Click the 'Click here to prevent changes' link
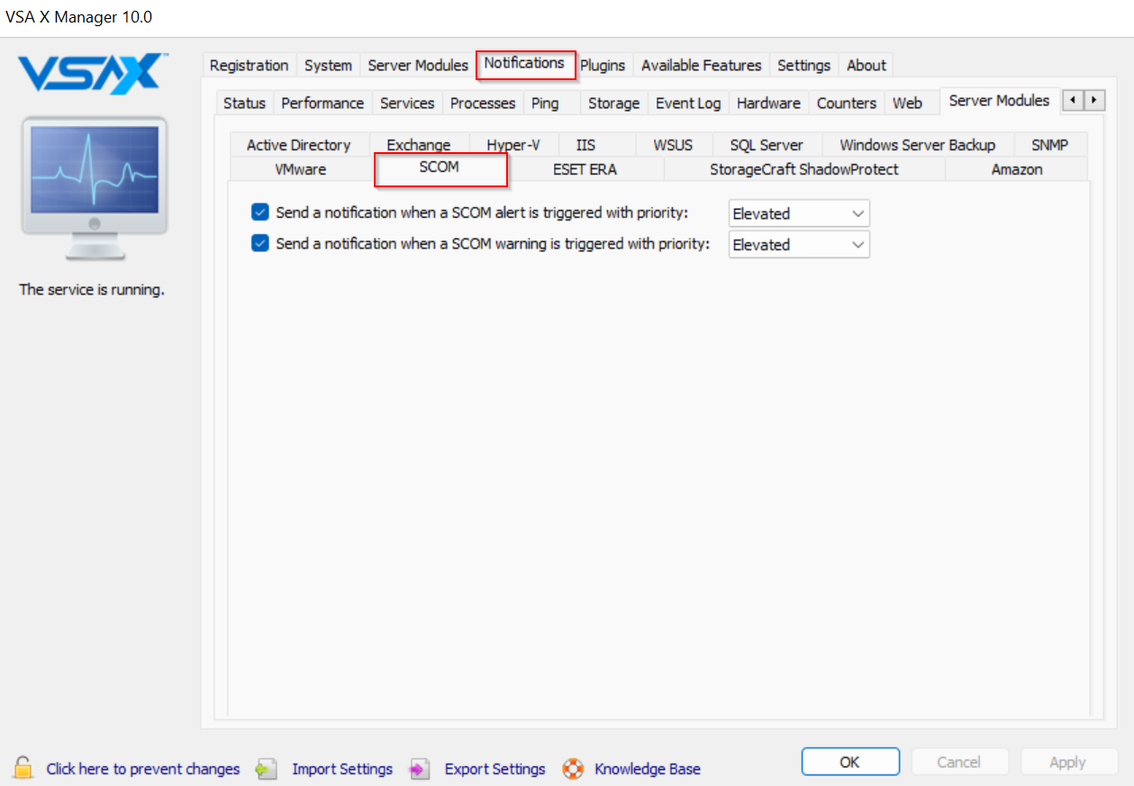 (143, 769)
